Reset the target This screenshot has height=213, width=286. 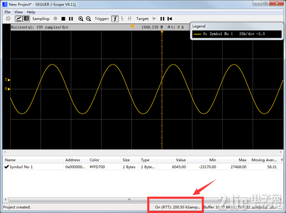click(169, 19)
